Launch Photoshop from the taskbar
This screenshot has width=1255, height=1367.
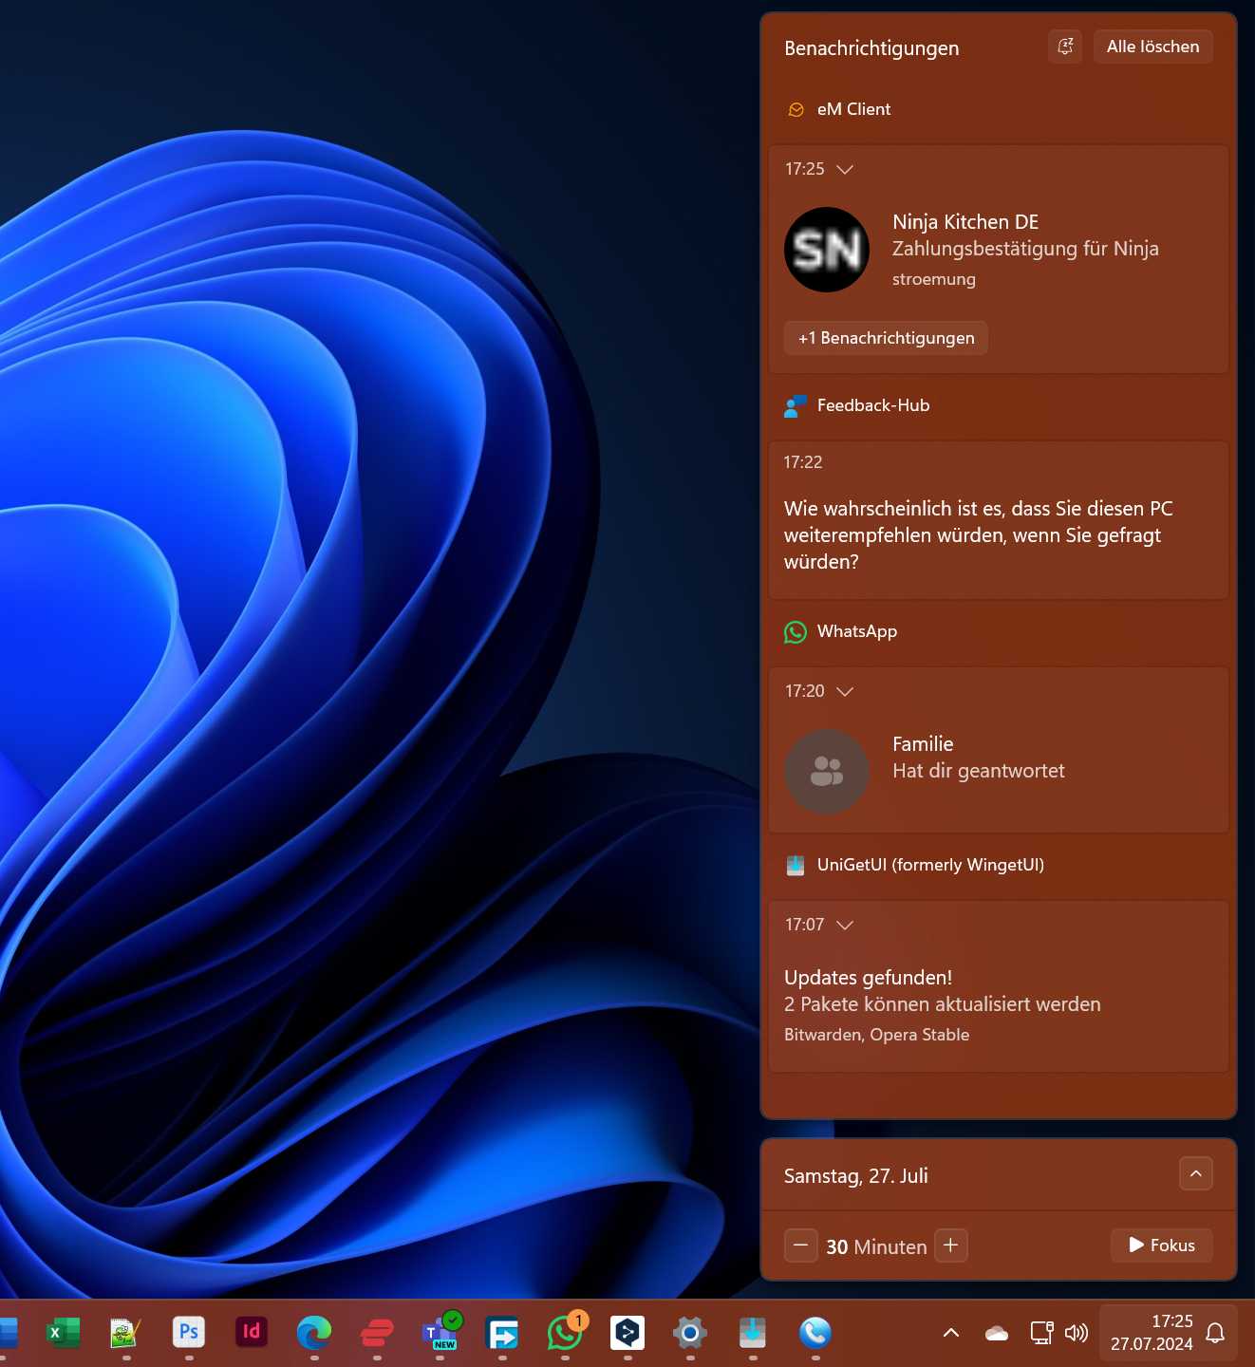point(187,1334)
